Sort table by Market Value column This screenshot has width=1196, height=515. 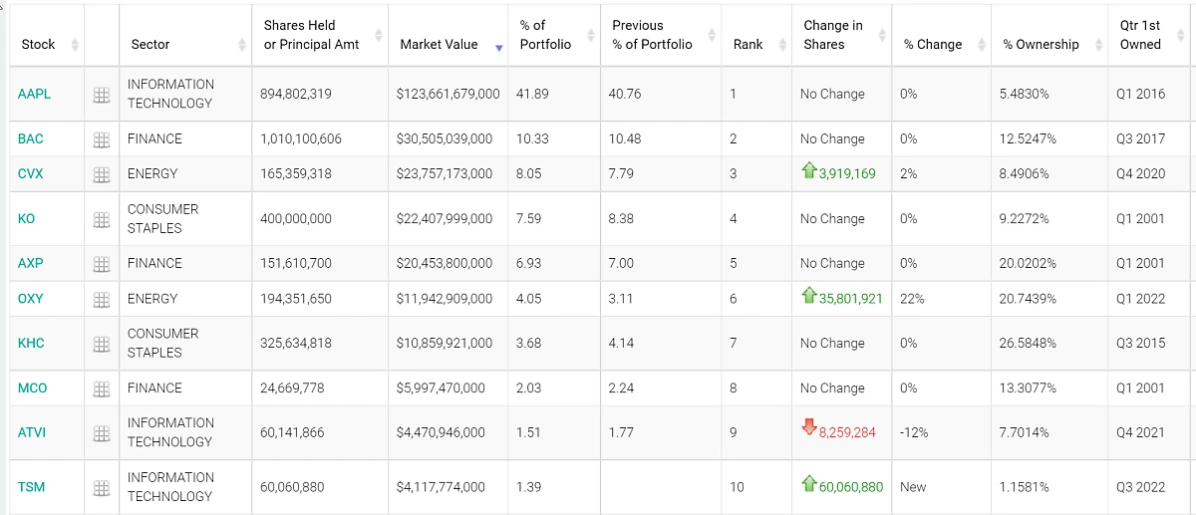pyautogui.click(x=439, y=45)
